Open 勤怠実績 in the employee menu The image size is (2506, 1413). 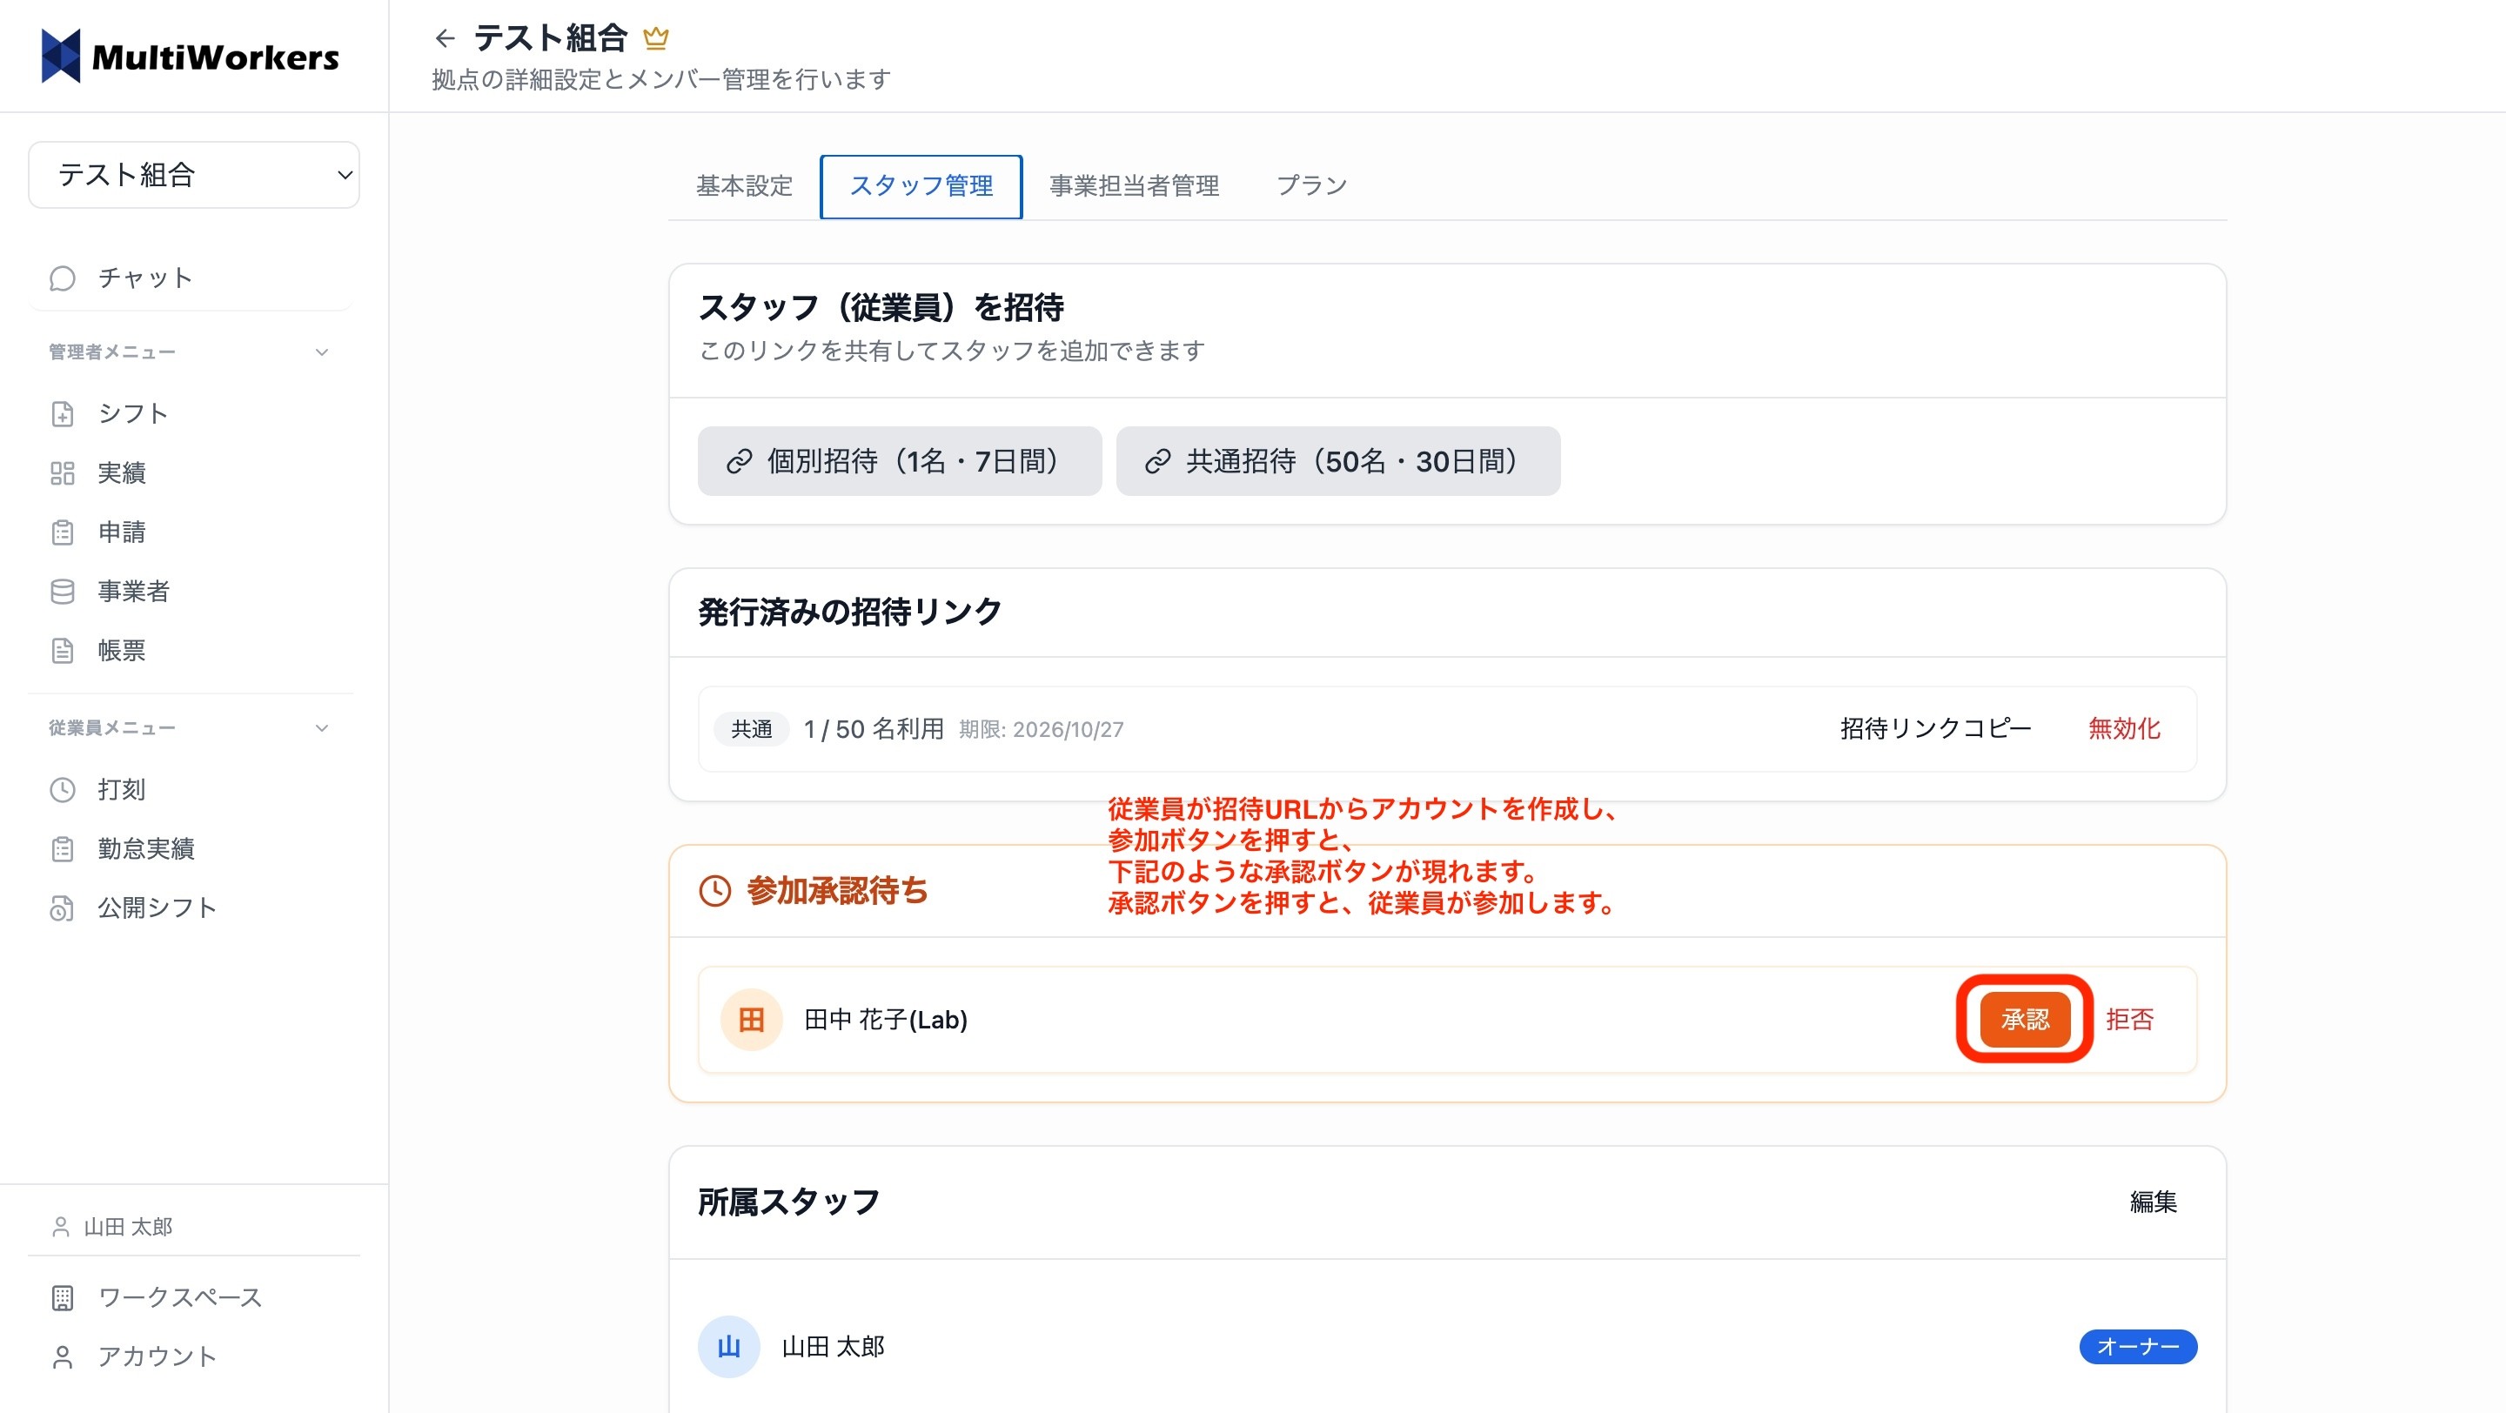pyautogui.click(x=191, y=849)
